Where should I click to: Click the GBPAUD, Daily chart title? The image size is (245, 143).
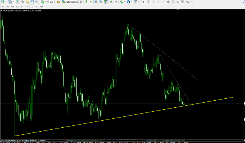pos(8,11)
